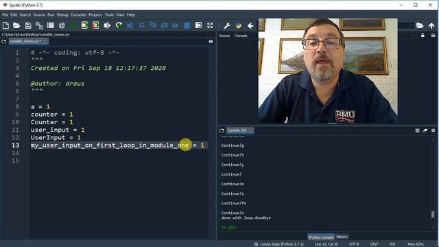The height and width of the screenshot is (247, 439).
Task: Click the debug step-return icon
Action: click(165, 26)
